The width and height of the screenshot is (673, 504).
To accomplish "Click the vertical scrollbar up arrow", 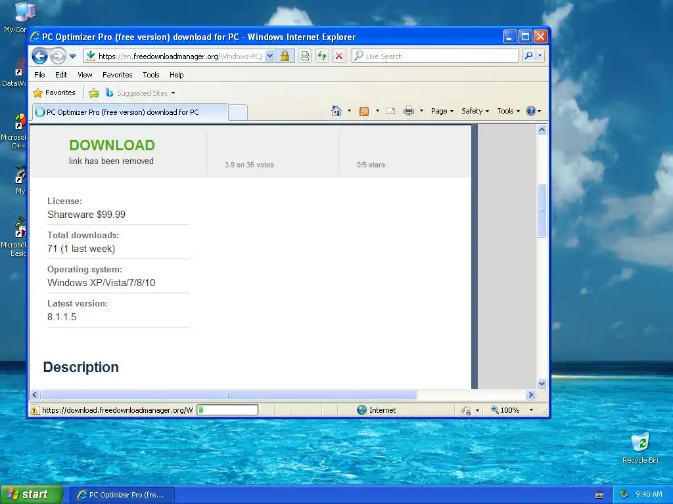I will click(x=542, y=129).
